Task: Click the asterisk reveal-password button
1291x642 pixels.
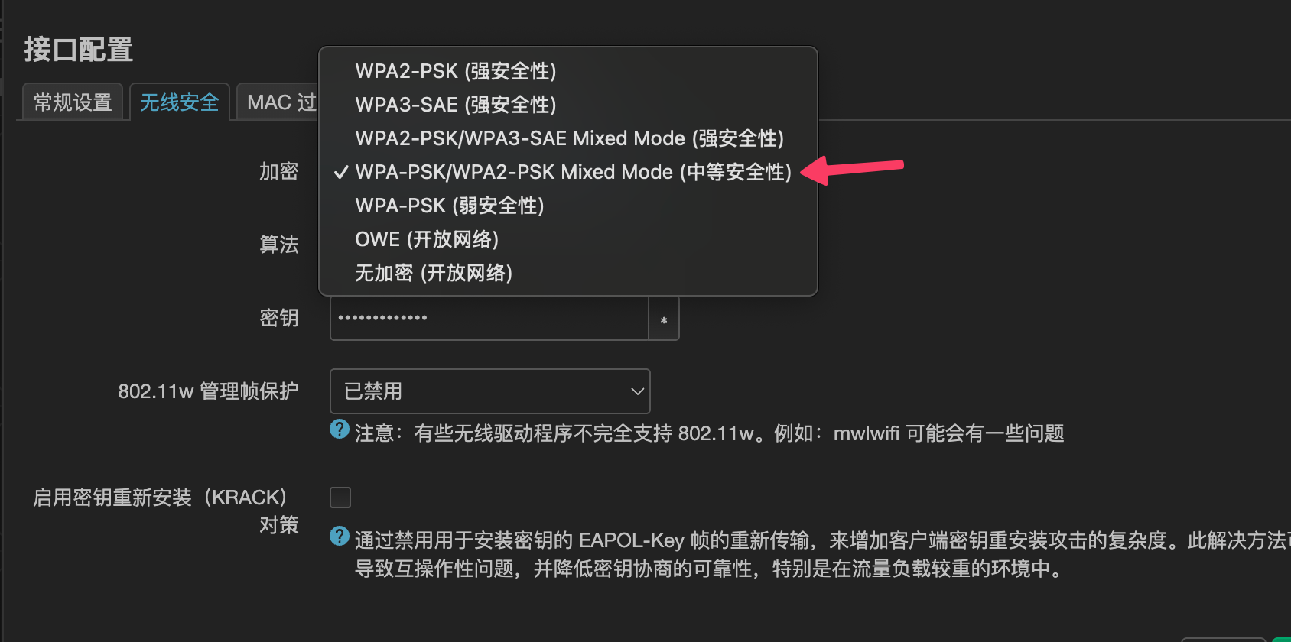Action: [x=664, y=319]
